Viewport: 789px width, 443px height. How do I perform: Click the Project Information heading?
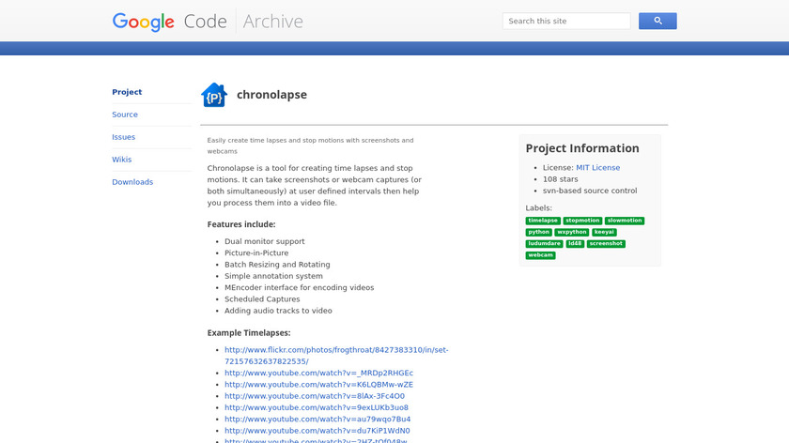582,148
